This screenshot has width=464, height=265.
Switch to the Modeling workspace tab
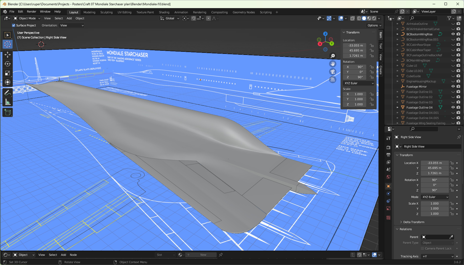pos(89,12)
